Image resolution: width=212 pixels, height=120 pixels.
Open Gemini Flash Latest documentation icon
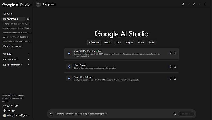(x=175, y=79)
